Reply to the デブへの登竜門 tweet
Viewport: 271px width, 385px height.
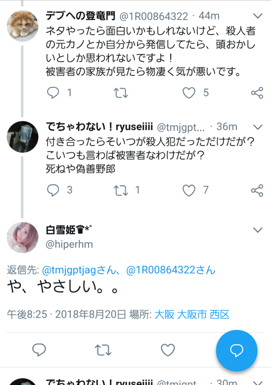tap(53, 93)
